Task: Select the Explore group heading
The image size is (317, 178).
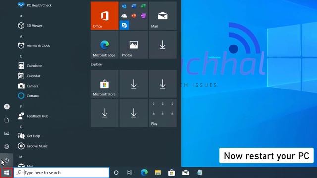Action: [96, 64]
